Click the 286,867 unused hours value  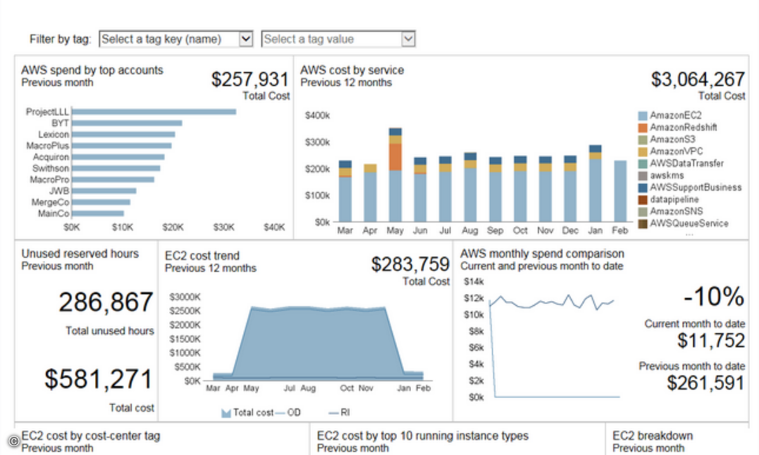pos(106,303)
